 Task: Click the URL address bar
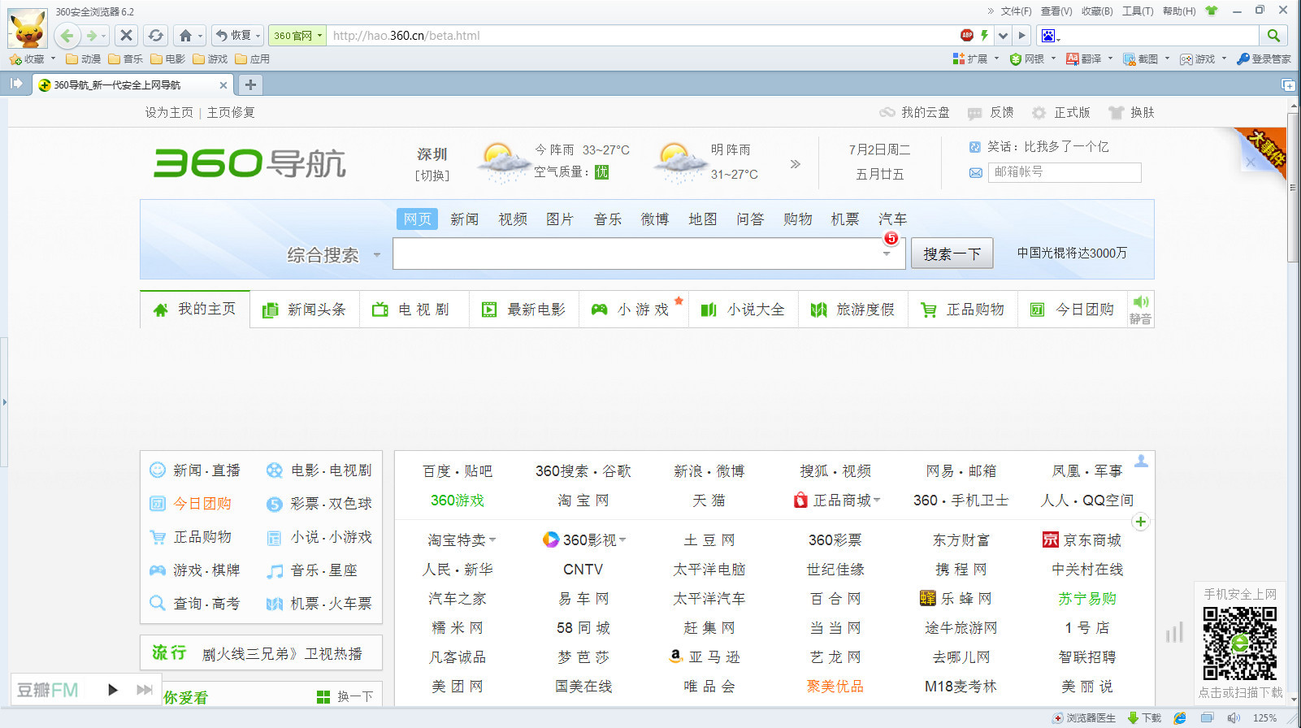[642, 36]
